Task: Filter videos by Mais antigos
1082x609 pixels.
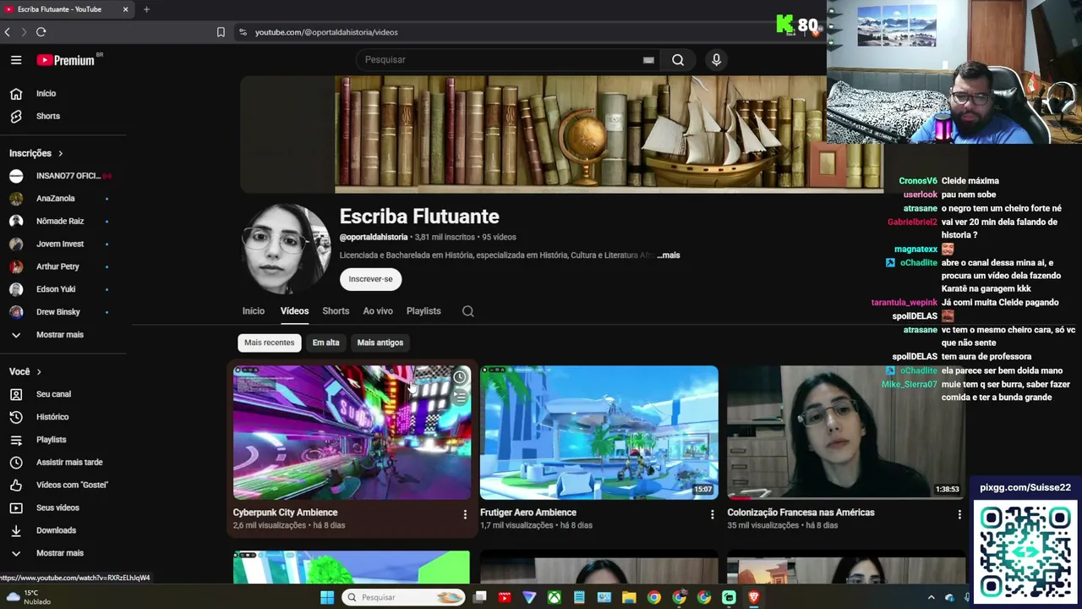Action: (x=380, y=343)
